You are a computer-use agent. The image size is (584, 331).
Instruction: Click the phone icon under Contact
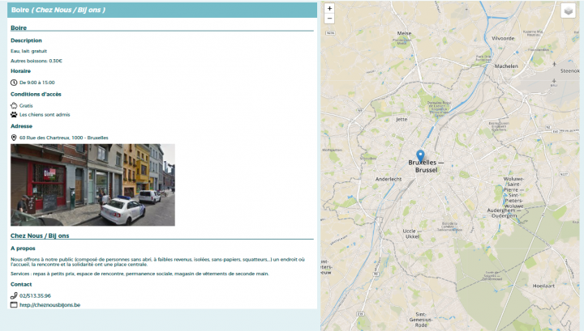[14, 295]
